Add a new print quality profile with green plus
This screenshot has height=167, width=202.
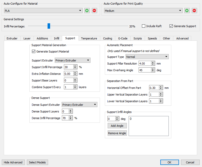[x=187, y=11]
